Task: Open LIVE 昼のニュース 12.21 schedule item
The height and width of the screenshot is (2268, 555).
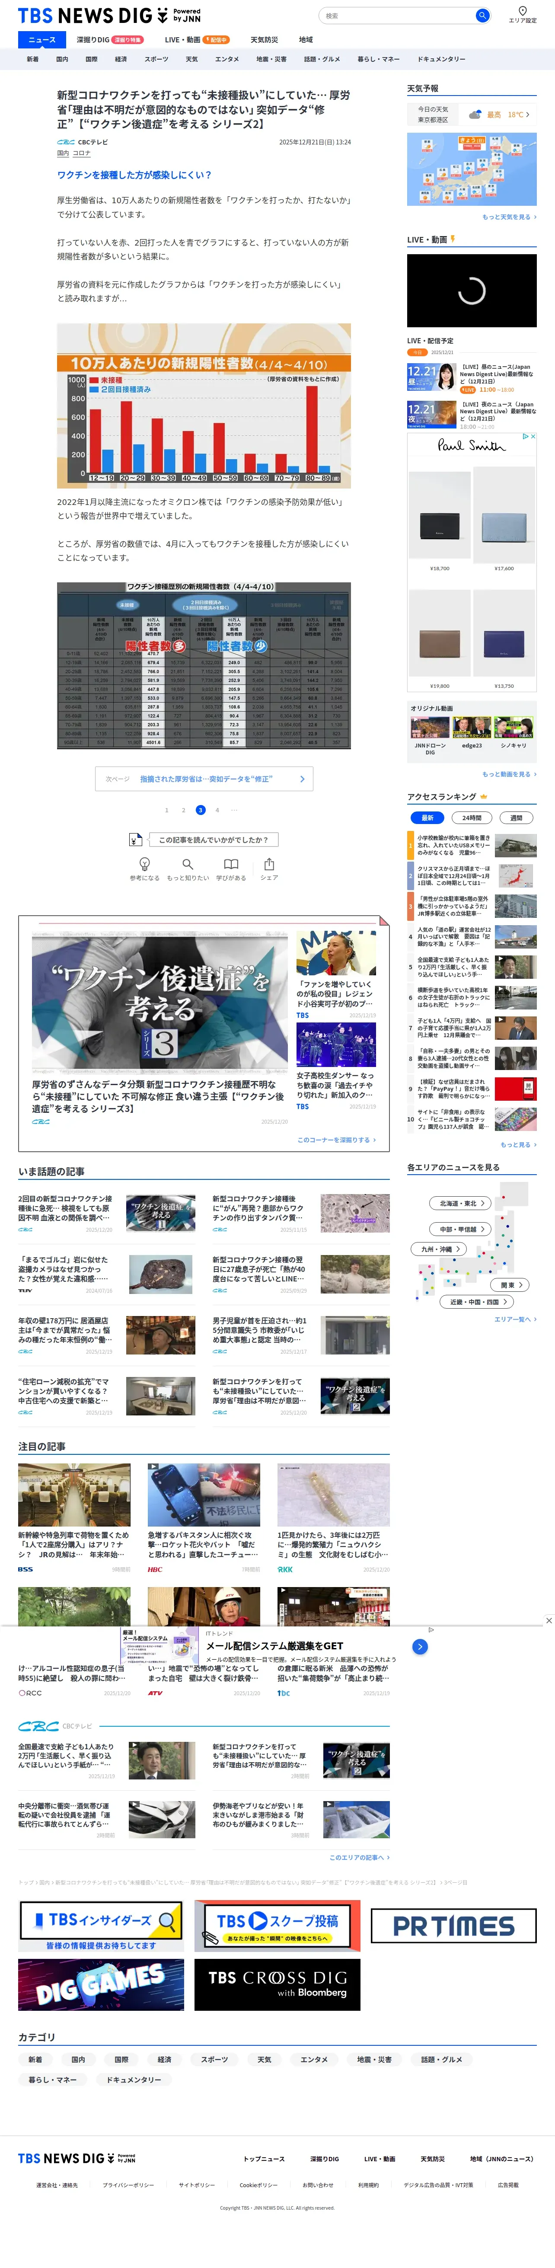Action: click(x=471, y=378)
